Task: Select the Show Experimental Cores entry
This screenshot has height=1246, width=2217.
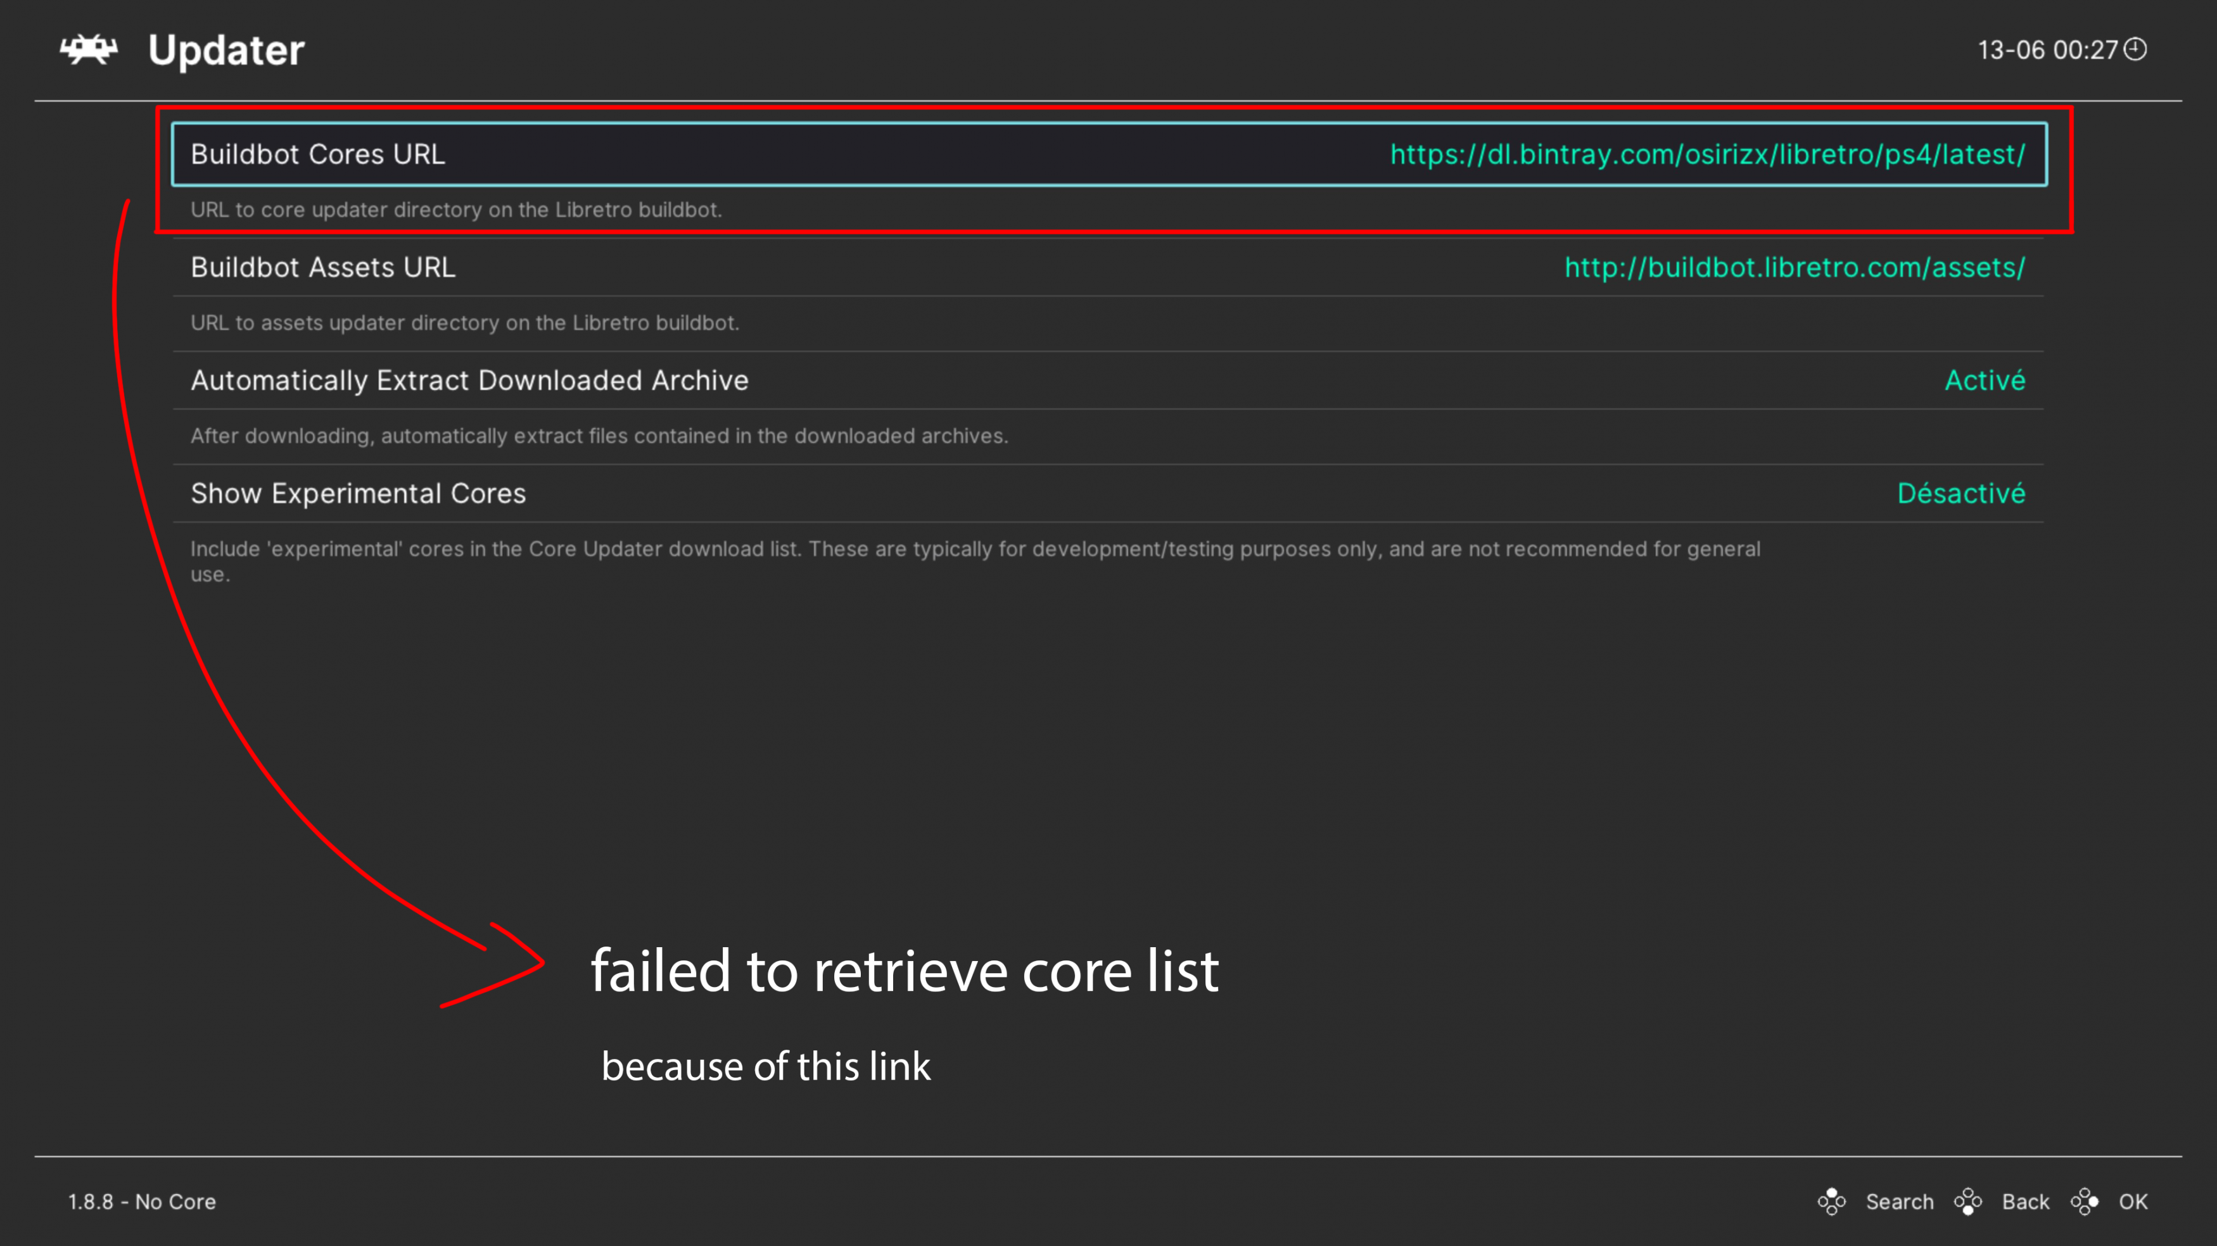Action: tap(1108, 493)
